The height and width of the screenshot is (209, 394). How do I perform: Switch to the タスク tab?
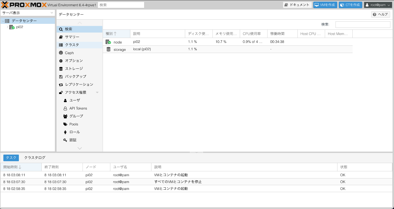tap(11, 158)
